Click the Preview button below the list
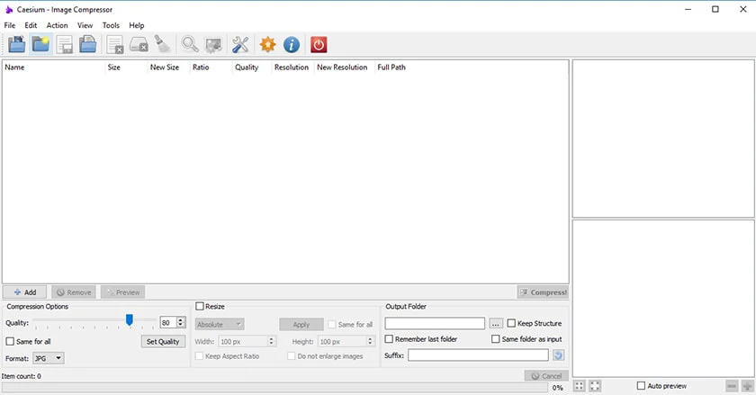The height and width of the screenshot is (395, 756). tap(123, 292)
